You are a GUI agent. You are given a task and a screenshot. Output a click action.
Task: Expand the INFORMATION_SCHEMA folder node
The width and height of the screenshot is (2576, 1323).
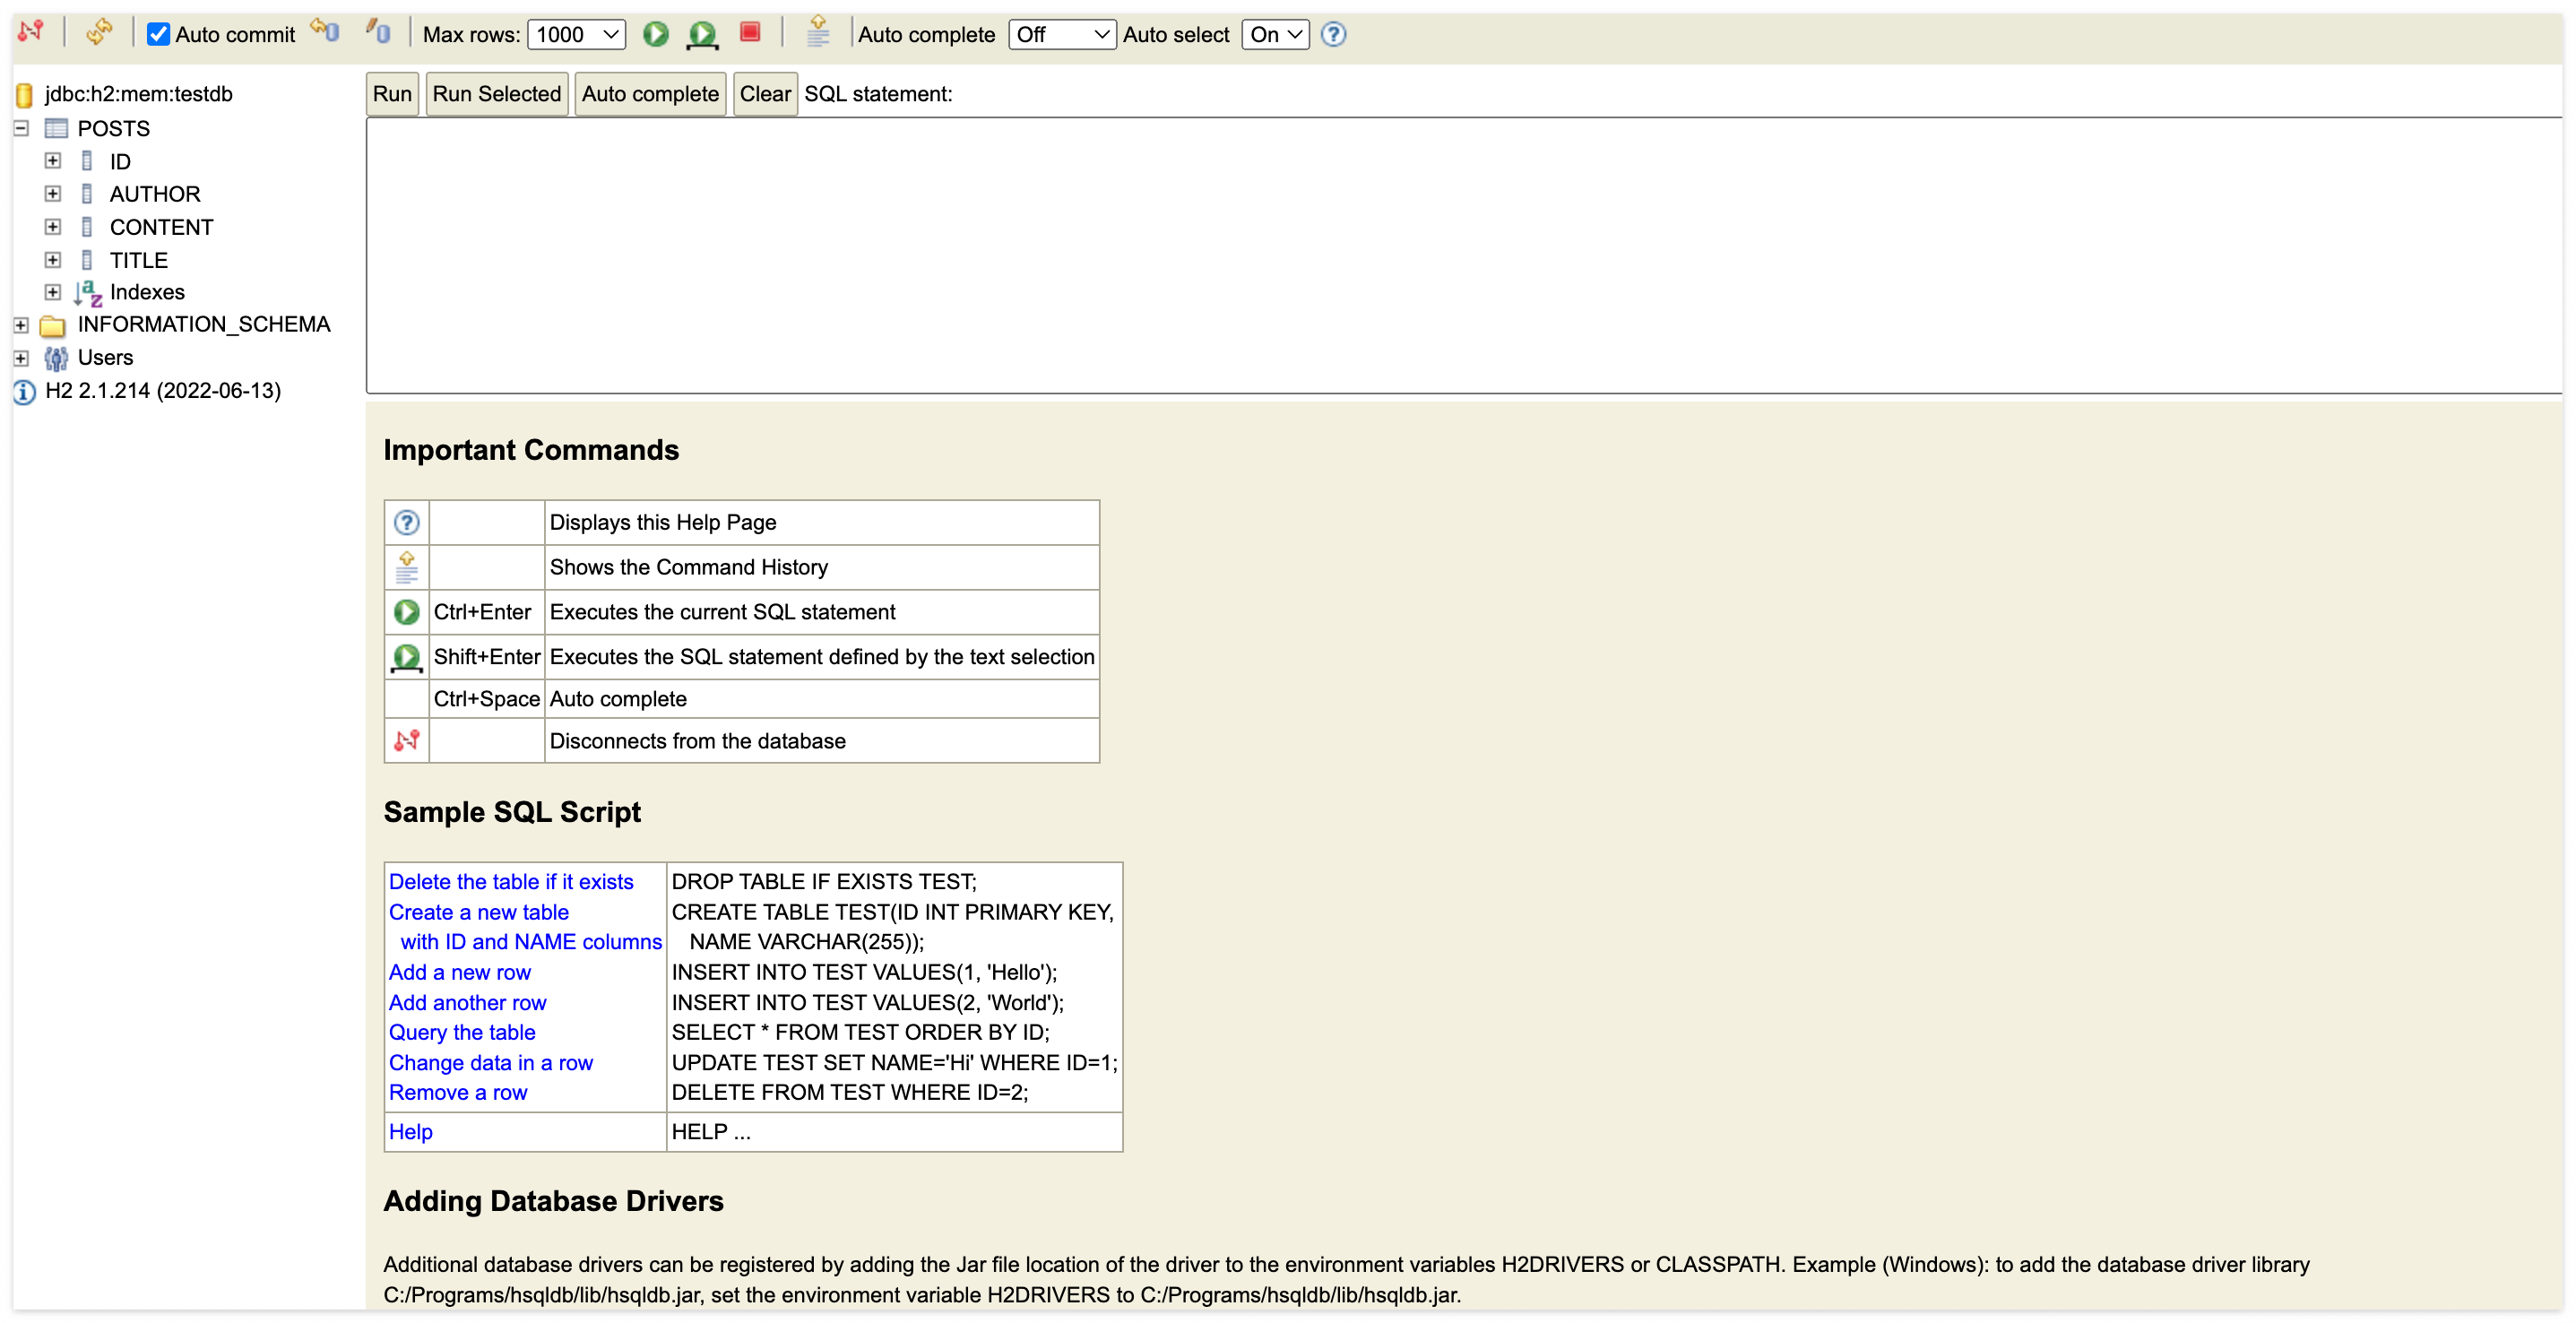[x=21, y=325]
